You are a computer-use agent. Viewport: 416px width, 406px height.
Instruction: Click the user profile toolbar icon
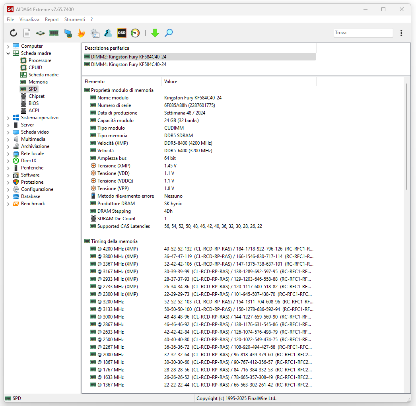click(x=108, y=33)
